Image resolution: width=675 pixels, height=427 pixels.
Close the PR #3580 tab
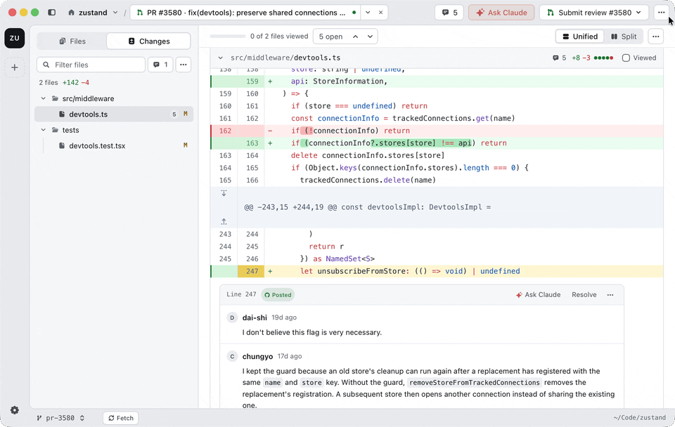(380, 13)
